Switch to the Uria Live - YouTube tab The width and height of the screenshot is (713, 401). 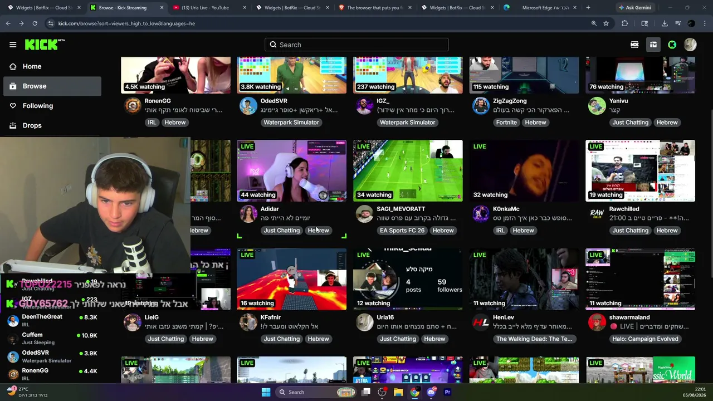pos(211,8)
